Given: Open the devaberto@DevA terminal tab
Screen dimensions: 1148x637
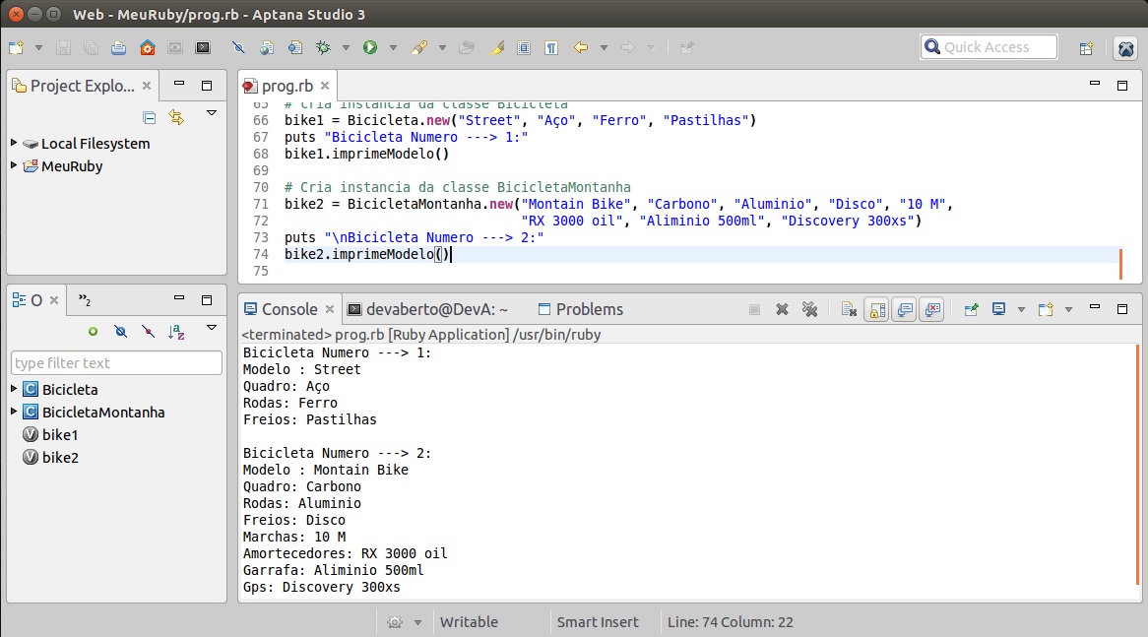Looking at the screenshot, I should [436, 309].
